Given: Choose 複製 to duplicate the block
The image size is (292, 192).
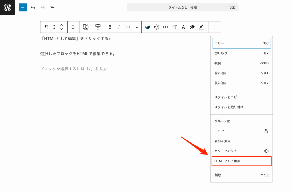Looking at the screenshot, I should (x=241, y=63).
